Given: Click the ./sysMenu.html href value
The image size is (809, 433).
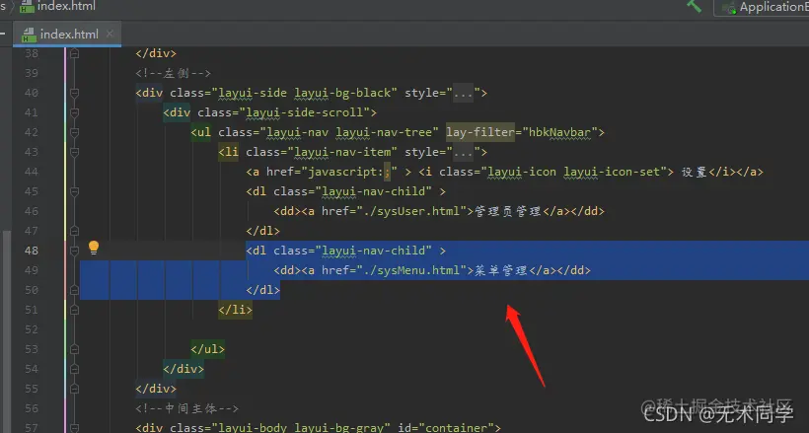Looking at the screenshot, I should pyautogui.click(x=411, y=270).
